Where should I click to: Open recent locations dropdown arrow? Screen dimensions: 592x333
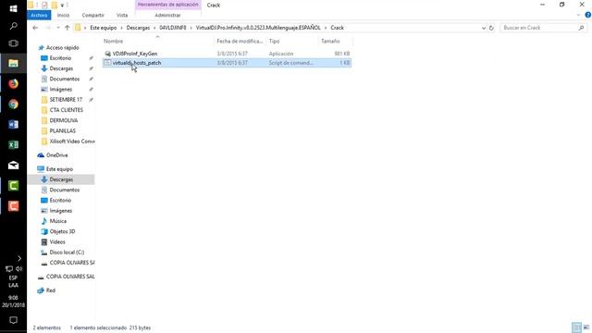point(57,28)
